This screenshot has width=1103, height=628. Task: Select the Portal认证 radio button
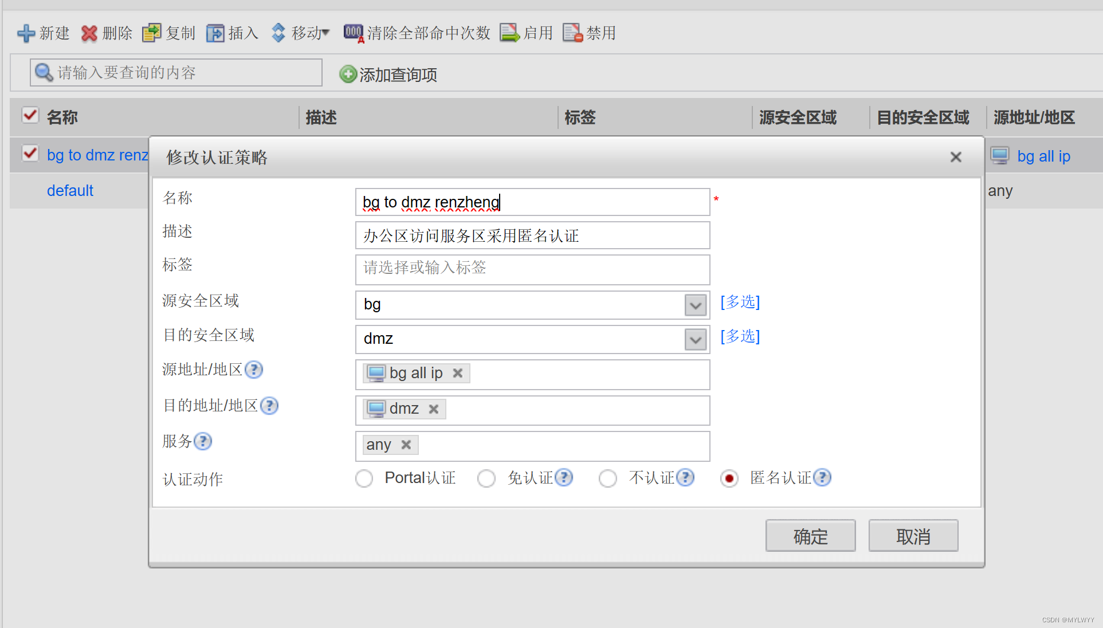point(364,478)
